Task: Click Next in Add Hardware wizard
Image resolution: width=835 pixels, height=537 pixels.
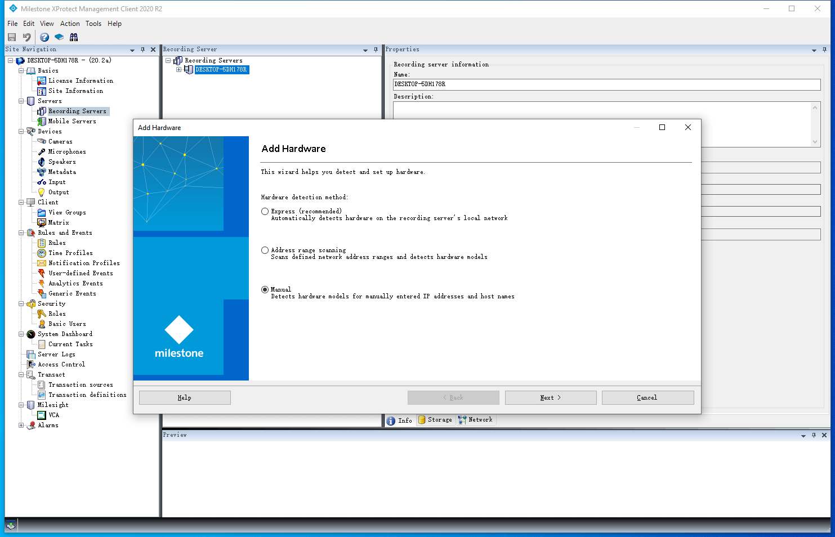Action: 551,397
